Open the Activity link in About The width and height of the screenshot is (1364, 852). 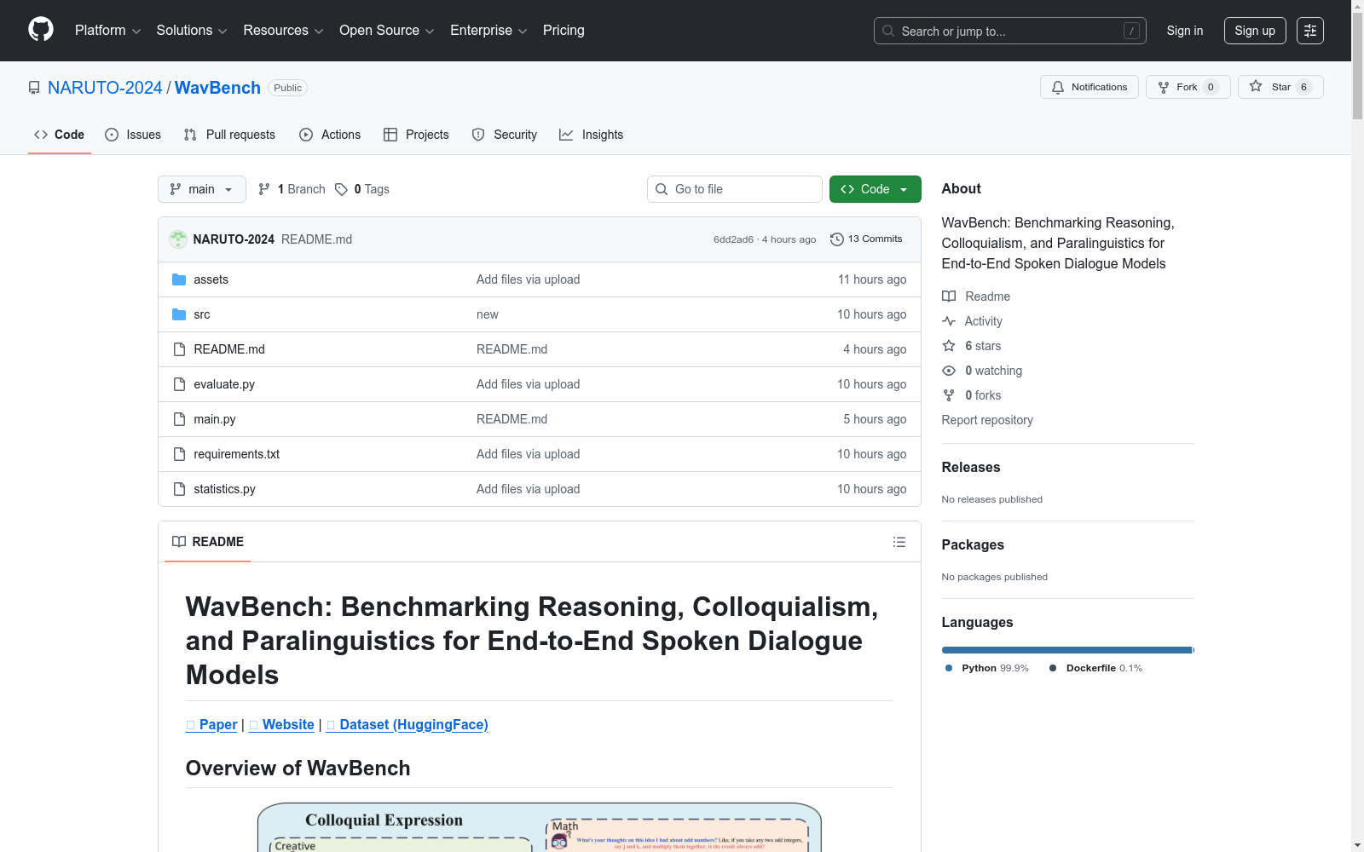(973, 321)
